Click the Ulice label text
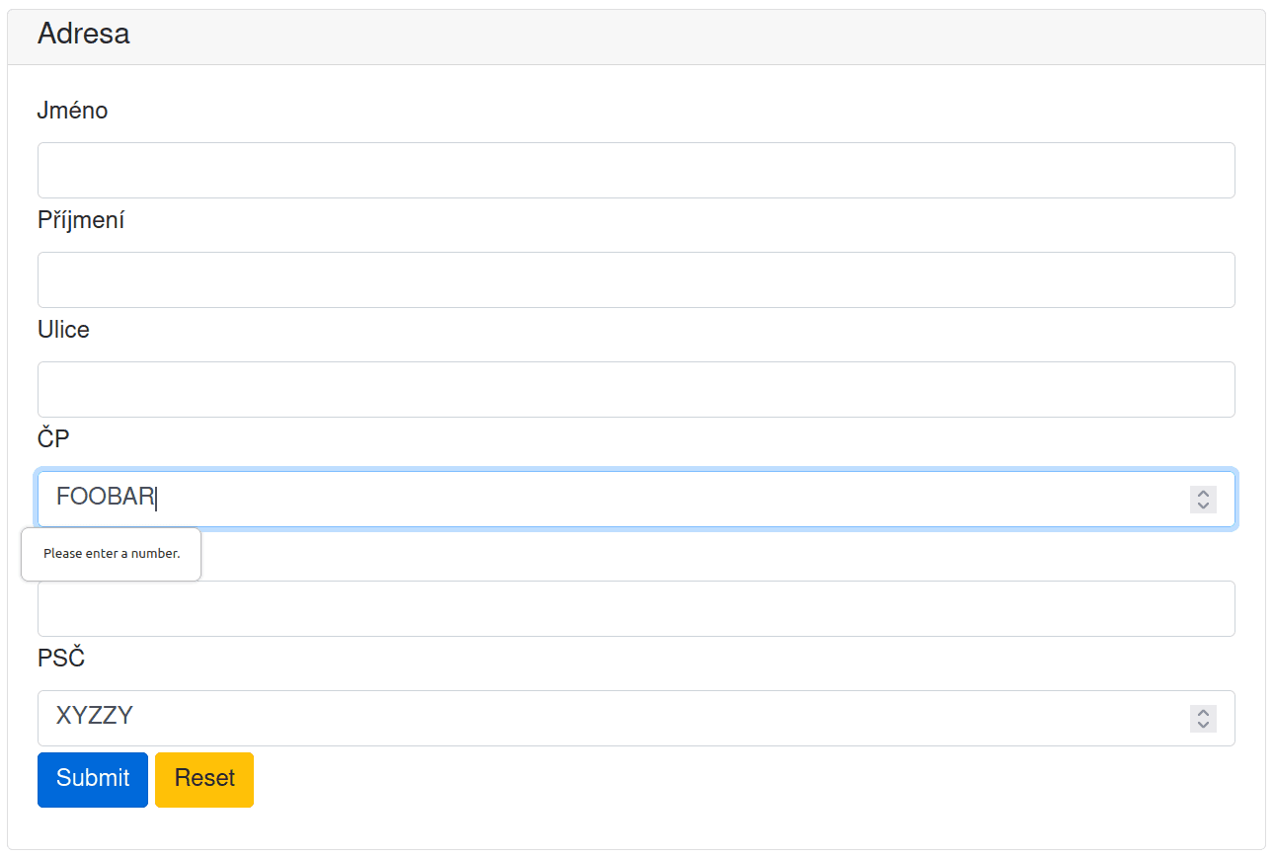Viewport: 1274px width, 858px height. click(x=63, y=330)
